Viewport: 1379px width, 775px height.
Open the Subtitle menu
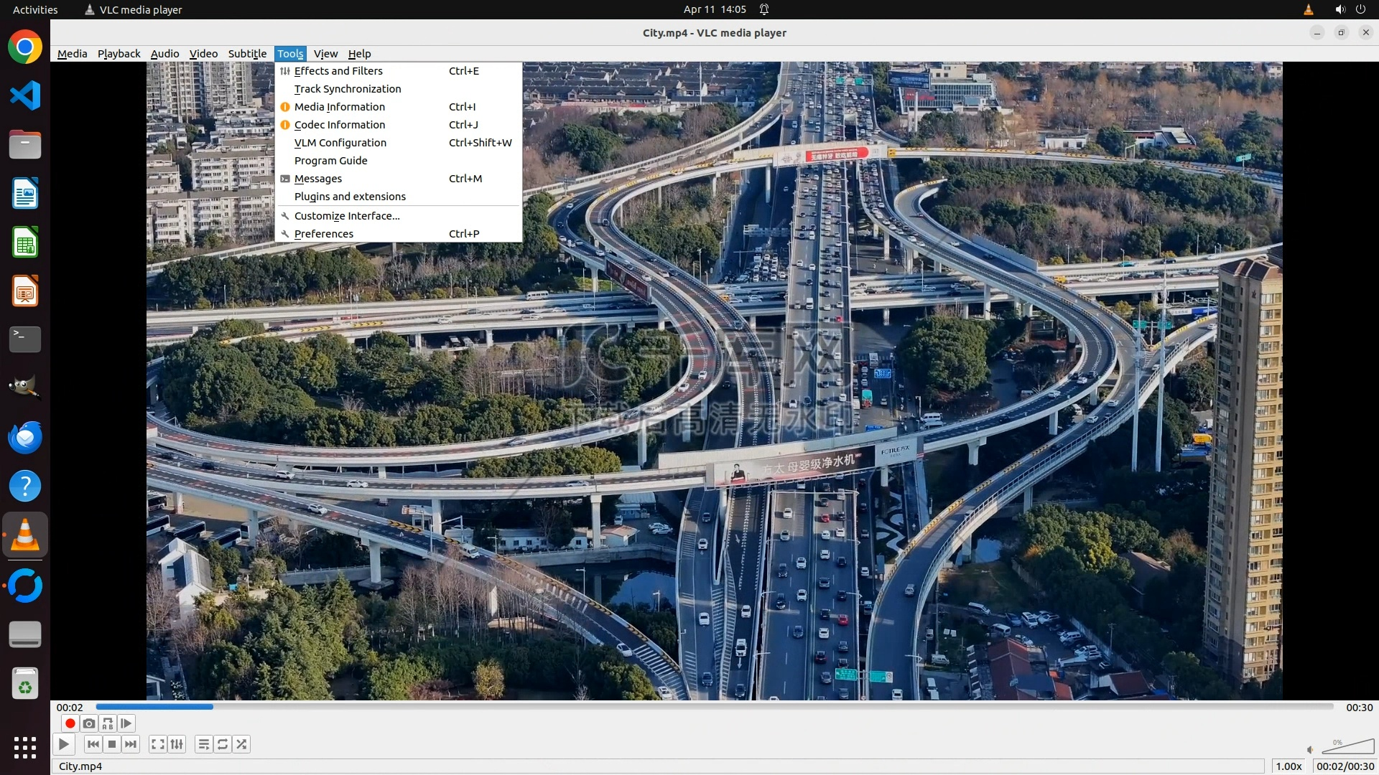247,54
